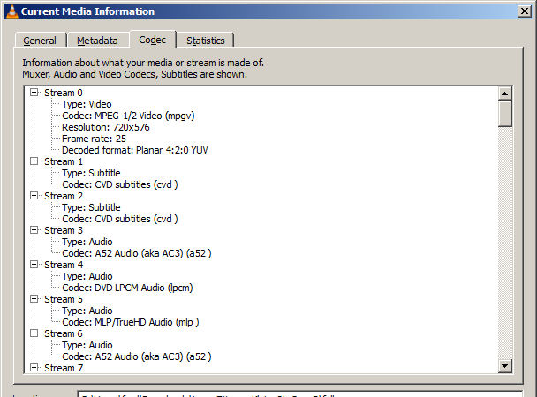Image resolution: width=537 pixels, height=397 pixels.
Task: Click A52 Audio codec under Stream 3
Action: (137, 253)
